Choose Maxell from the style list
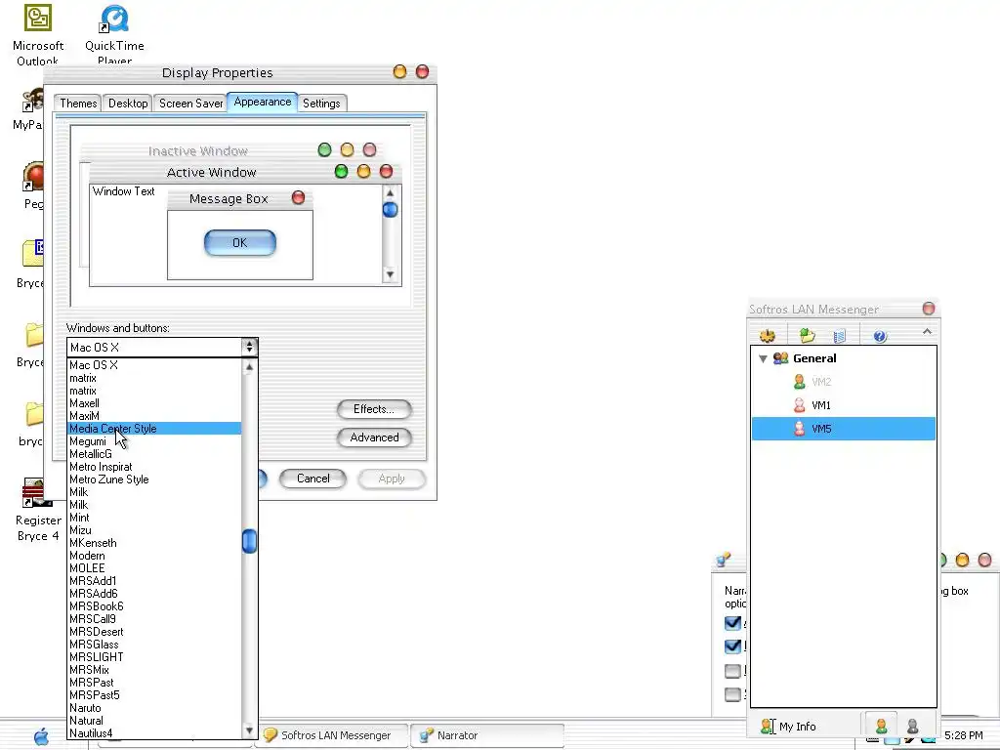This screenshot has width=1000, height=750. (x=153, y=403)
